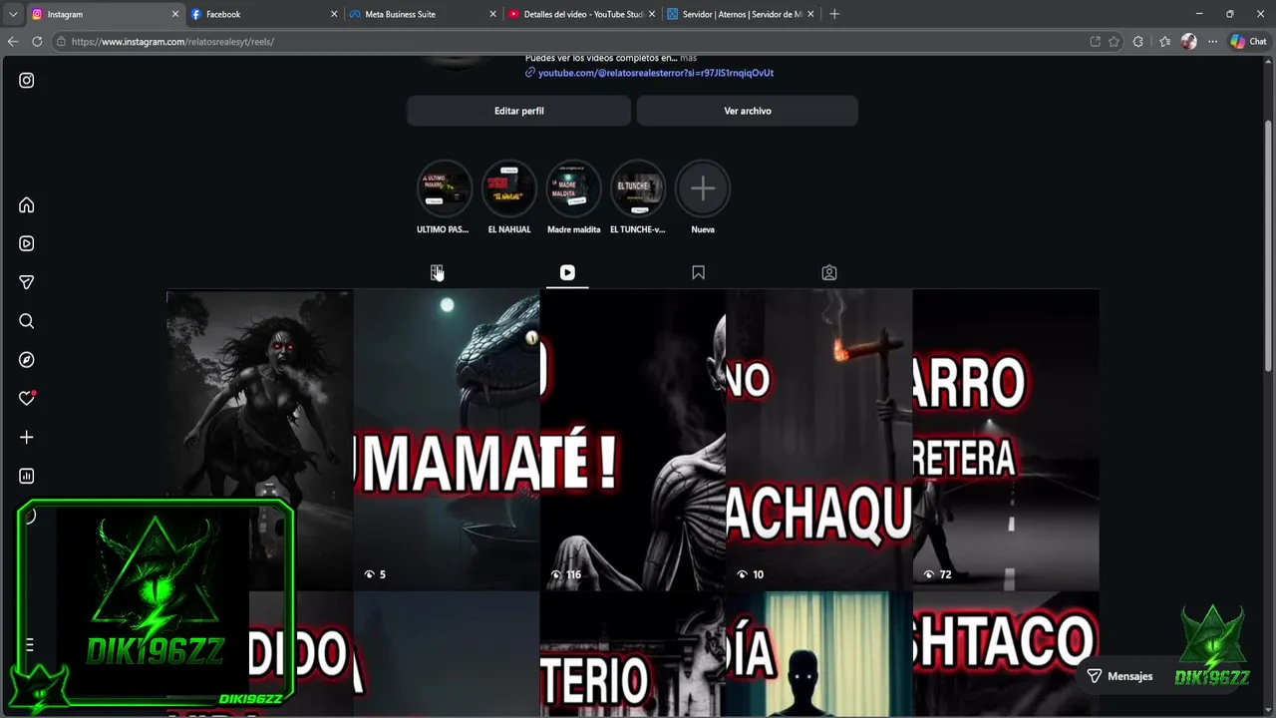Select the Reels profile tab
Image resolution: width=1276 pixels, height=718 pixels.
click(x=567, y=272)
